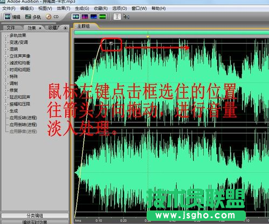Open CD view via disc icon
This screenshot has width=269, height=224.
tap(49, 17)
